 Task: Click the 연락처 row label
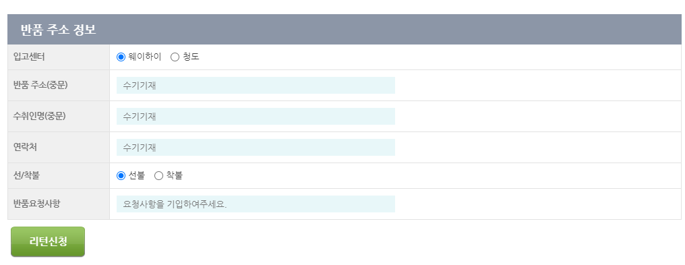coord(26,147)
